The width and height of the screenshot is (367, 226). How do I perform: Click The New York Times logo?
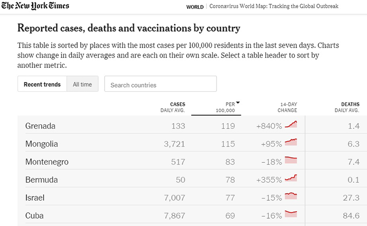point(35,6)
